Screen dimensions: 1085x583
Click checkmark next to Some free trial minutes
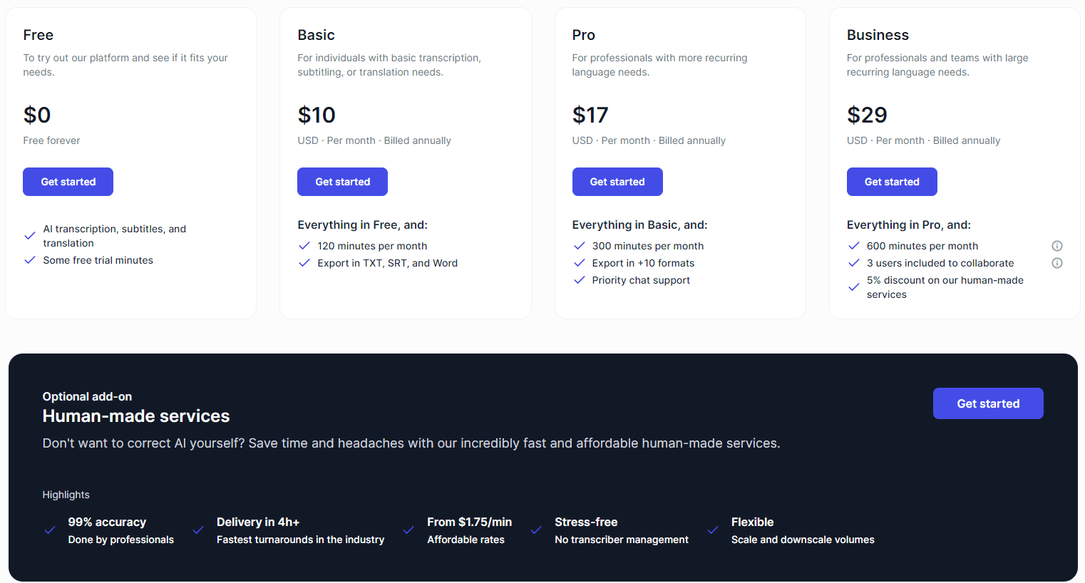pos(30,260)
